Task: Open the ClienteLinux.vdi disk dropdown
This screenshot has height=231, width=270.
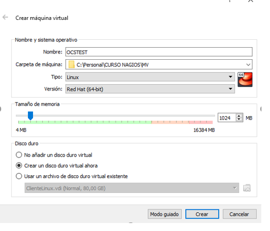Action: (132, 188)
